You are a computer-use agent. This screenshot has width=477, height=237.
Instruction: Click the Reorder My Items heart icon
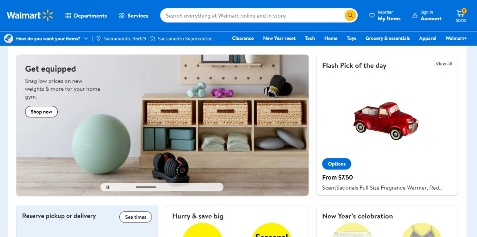[x=372, y=16]
